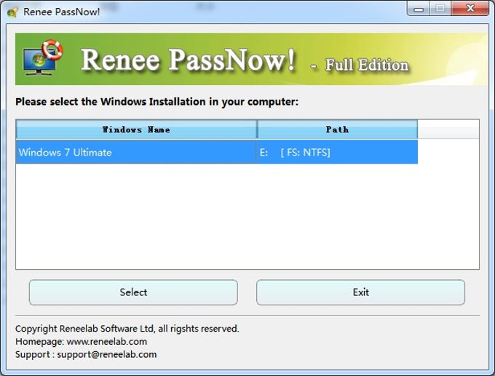Screen dimensions: 495x376
Task: Click the Windows Name column header
Action: tap(136, 129)
